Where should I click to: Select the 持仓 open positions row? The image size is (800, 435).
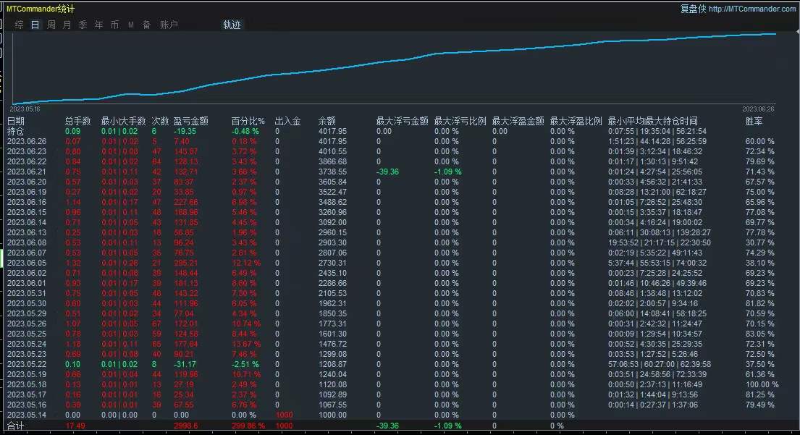tap(393, 131)
